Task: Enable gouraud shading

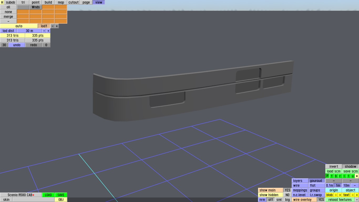Action: [x=317, y=181]
